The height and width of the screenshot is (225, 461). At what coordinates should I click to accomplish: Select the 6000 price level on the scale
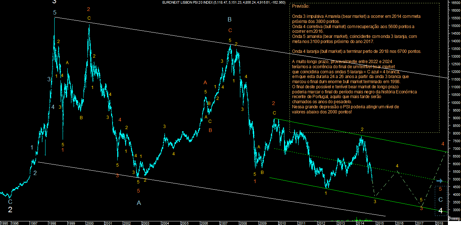click(456, 164)
